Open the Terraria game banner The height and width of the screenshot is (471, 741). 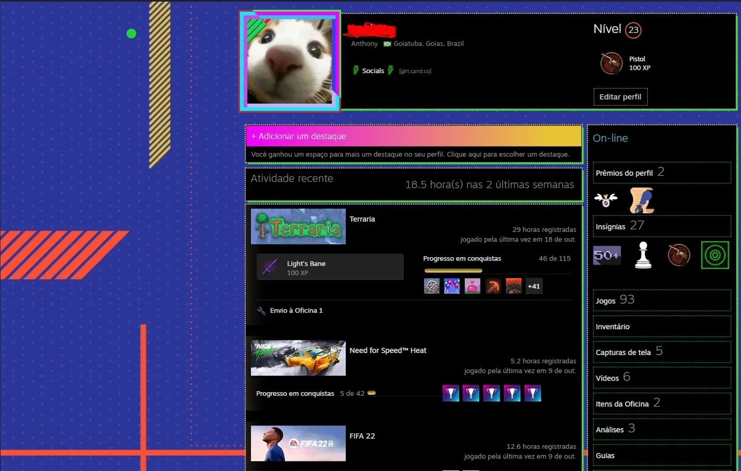tap(298, 227)
